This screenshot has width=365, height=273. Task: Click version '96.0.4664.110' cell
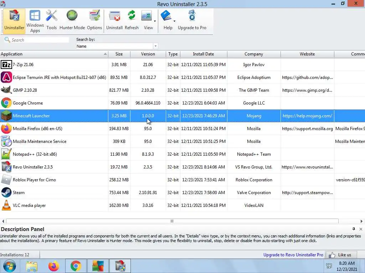click(x=148, y=103)
